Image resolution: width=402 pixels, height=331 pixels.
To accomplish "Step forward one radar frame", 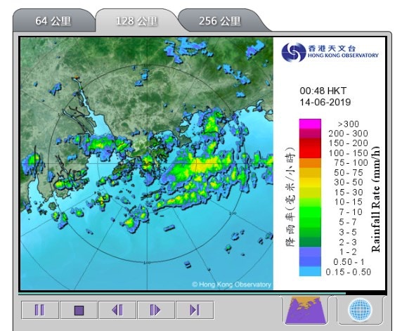I will (x=156, y=310).
